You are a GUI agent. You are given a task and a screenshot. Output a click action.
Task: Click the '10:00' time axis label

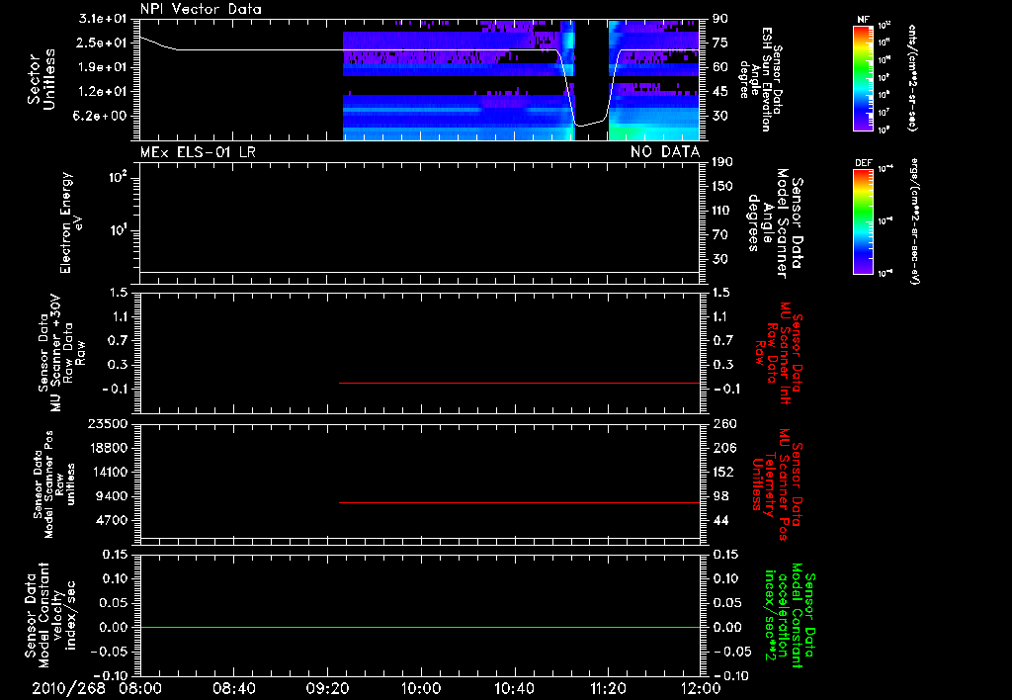421,688
